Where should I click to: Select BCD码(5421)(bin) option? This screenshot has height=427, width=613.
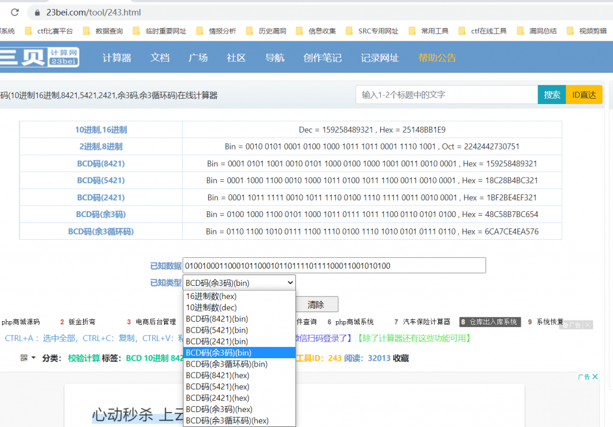coord(239,330)
